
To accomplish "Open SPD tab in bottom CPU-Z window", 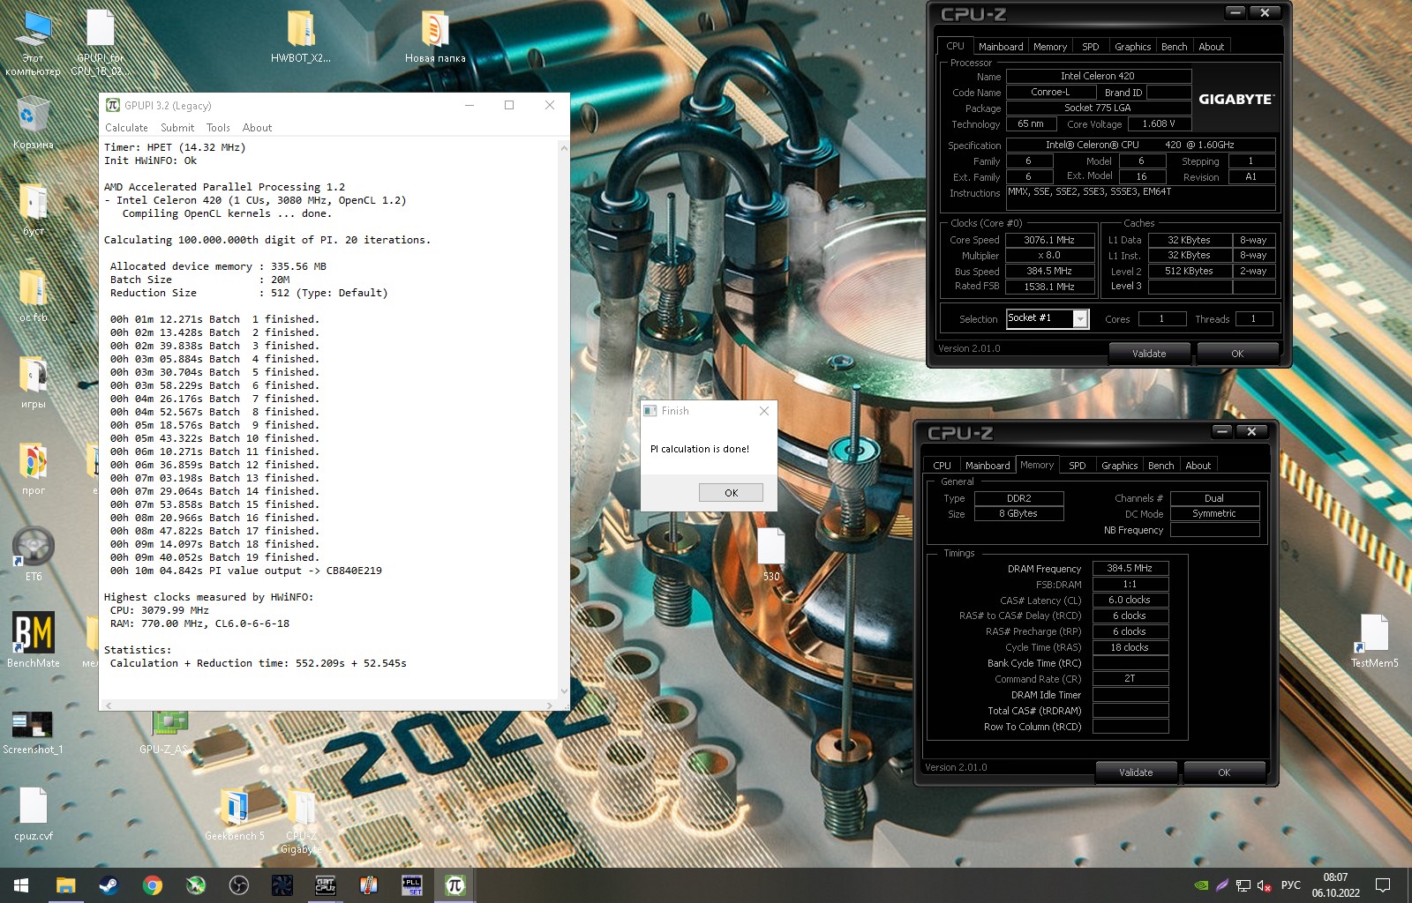I will pos(1078,466).
